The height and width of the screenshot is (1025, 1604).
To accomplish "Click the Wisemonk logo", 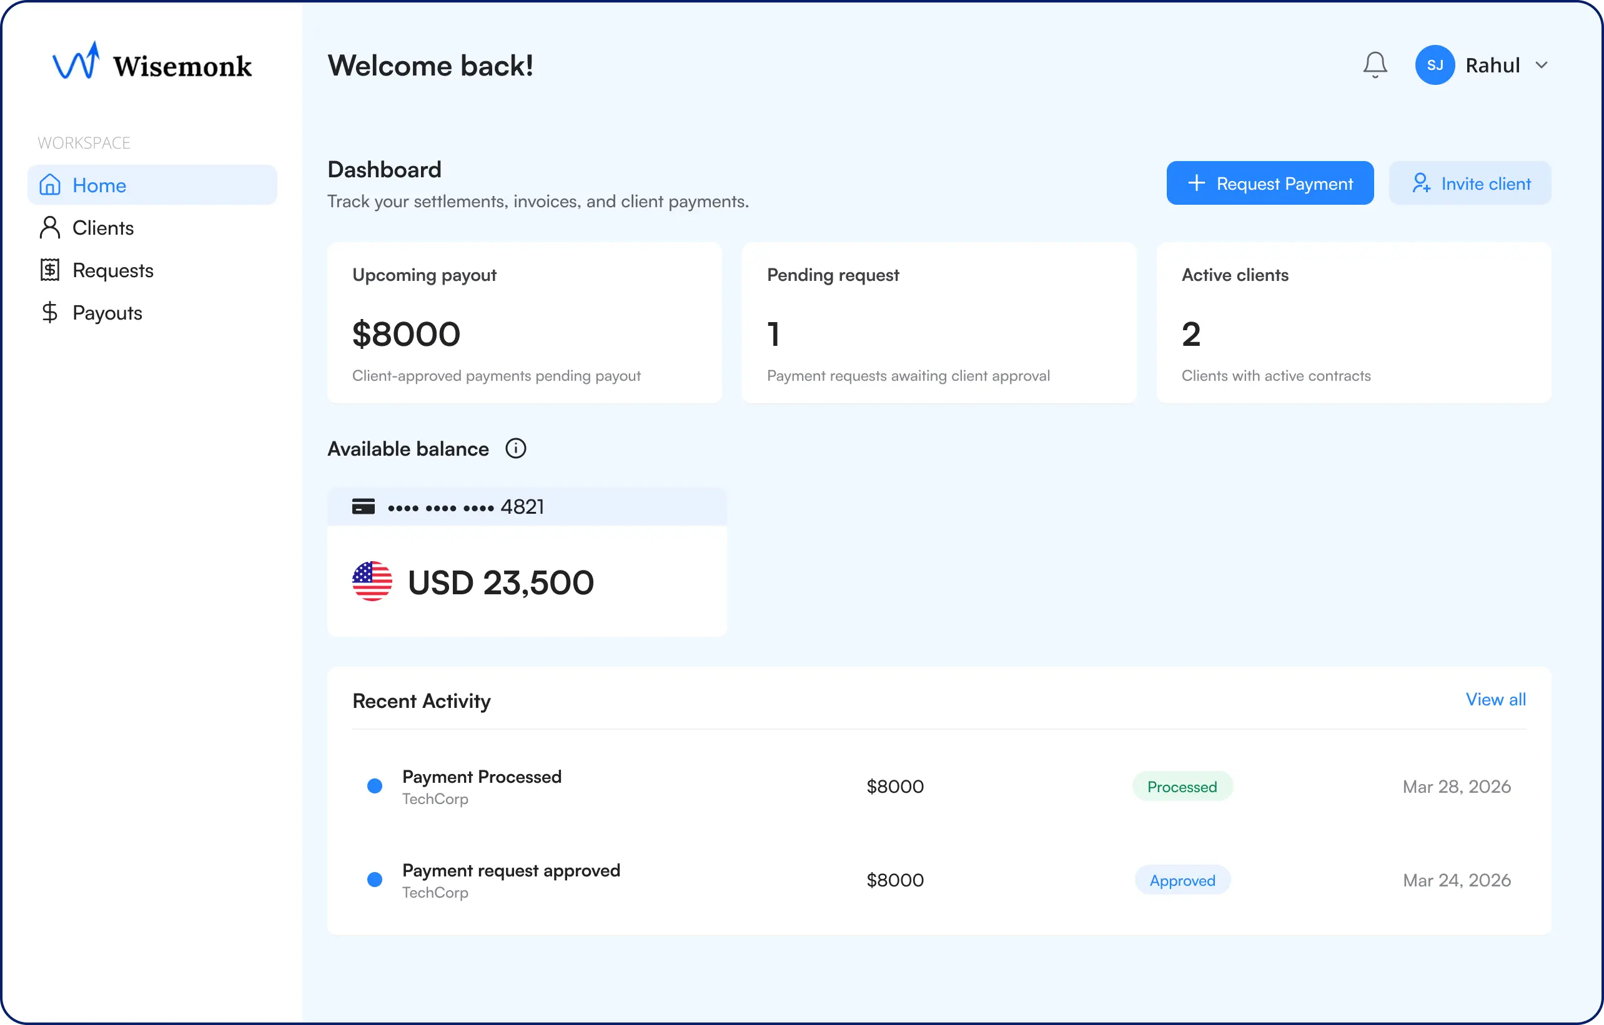I will click(152, 62).
